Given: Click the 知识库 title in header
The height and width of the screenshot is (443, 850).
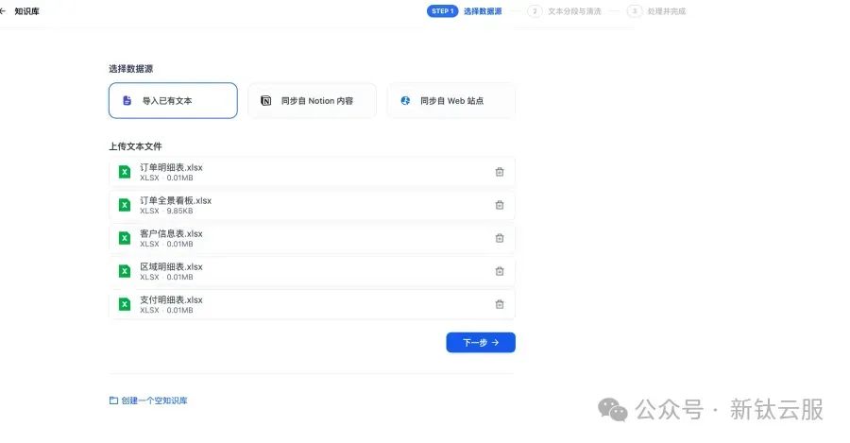Looking at the screenshot, I should pyautogui.click(x=27, y=11).
